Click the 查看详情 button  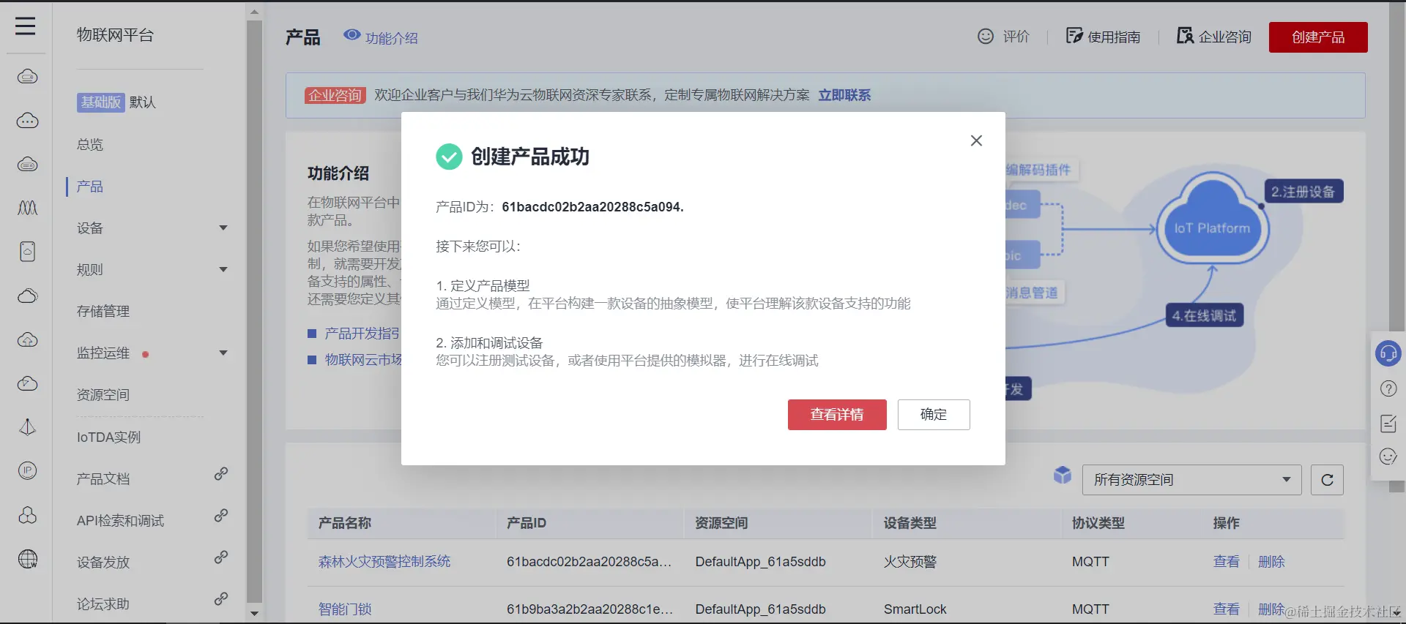837,415
